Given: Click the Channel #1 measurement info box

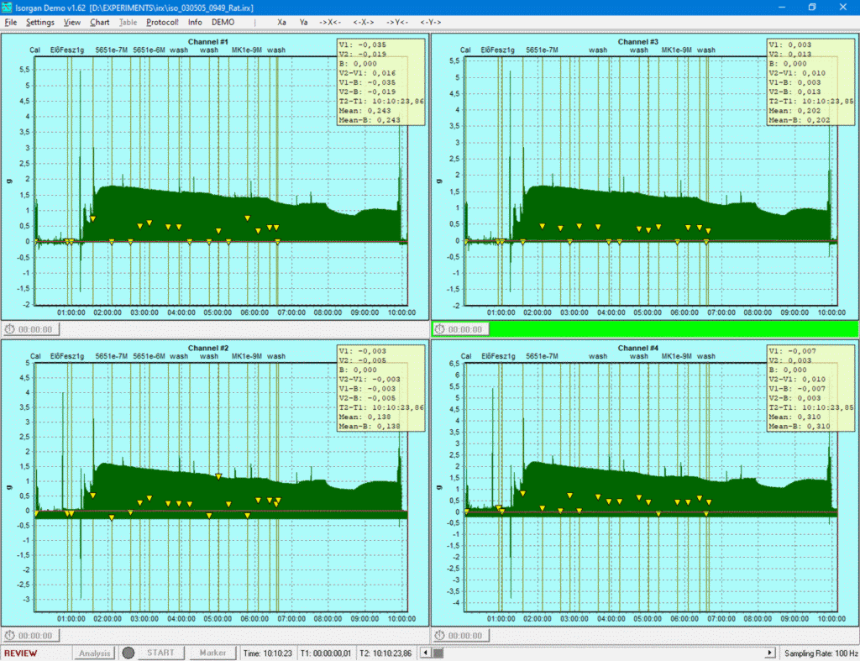Looking at the screenshot, I should tap(380, 82).
